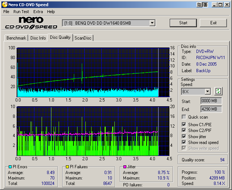The image size is (232, 190).
Task: Click the green refresh icon beside speed
Action: (x=218, y=91)
